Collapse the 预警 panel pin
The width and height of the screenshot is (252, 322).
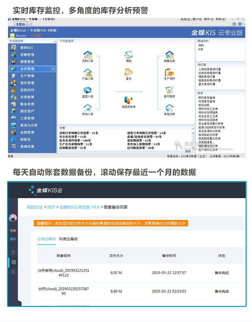(193, 128)
